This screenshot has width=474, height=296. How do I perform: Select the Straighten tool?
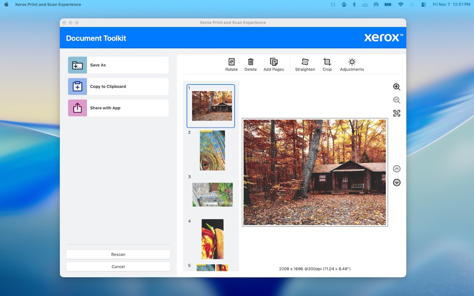(305, 63)
